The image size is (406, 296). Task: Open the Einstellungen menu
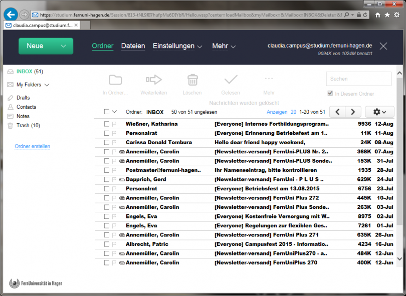(172, 46)
